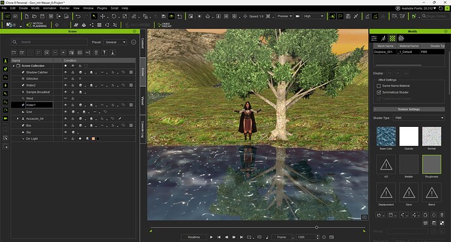Click the MD Motion Director icon
The width and height of the screenshot is (451, 242).
(x=10, y=25)
